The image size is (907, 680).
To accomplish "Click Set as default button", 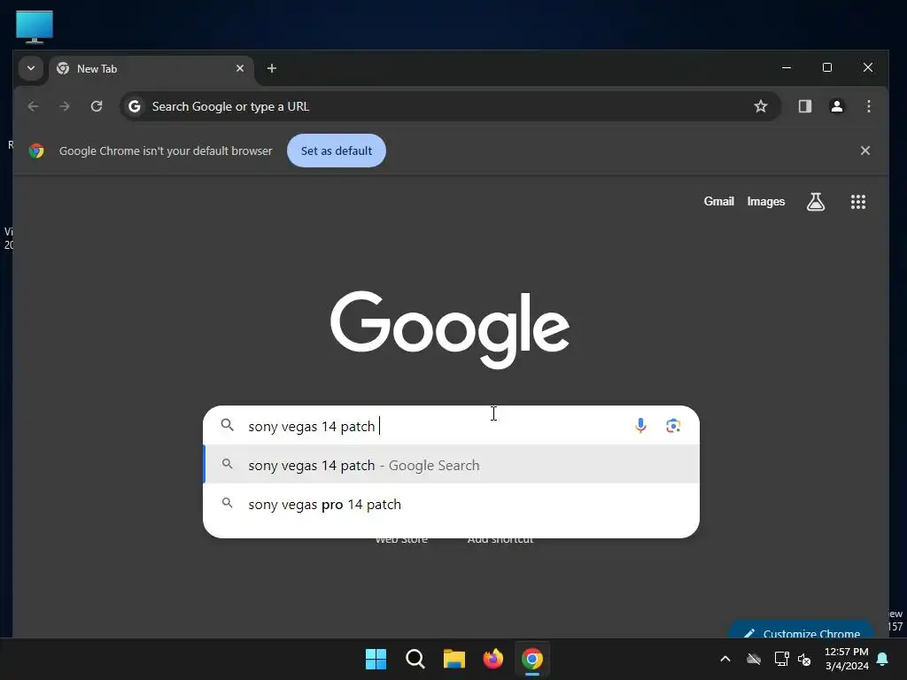I will tap(336, 151).
